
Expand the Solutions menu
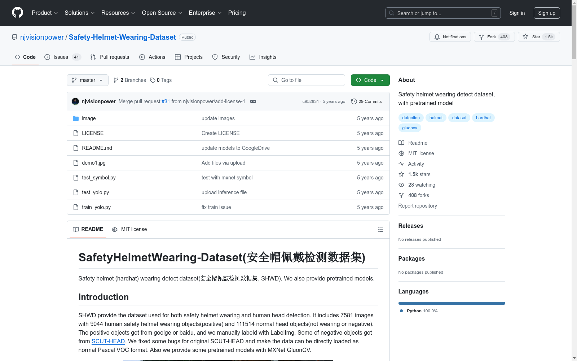[x=80, y=13]
